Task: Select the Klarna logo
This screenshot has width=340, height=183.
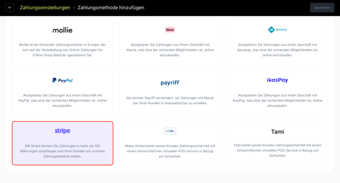Action: click(x=170, y=30)
